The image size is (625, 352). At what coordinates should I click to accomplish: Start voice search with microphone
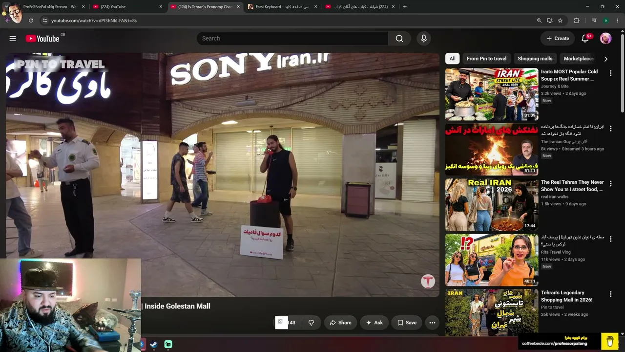423,39
